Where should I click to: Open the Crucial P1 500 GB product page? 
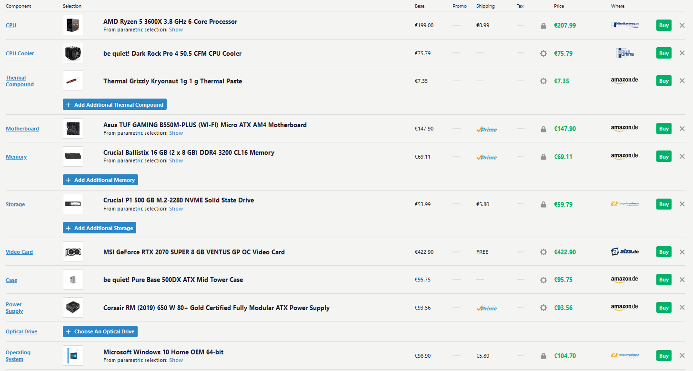pyautogui.click(x=179, y=200)
